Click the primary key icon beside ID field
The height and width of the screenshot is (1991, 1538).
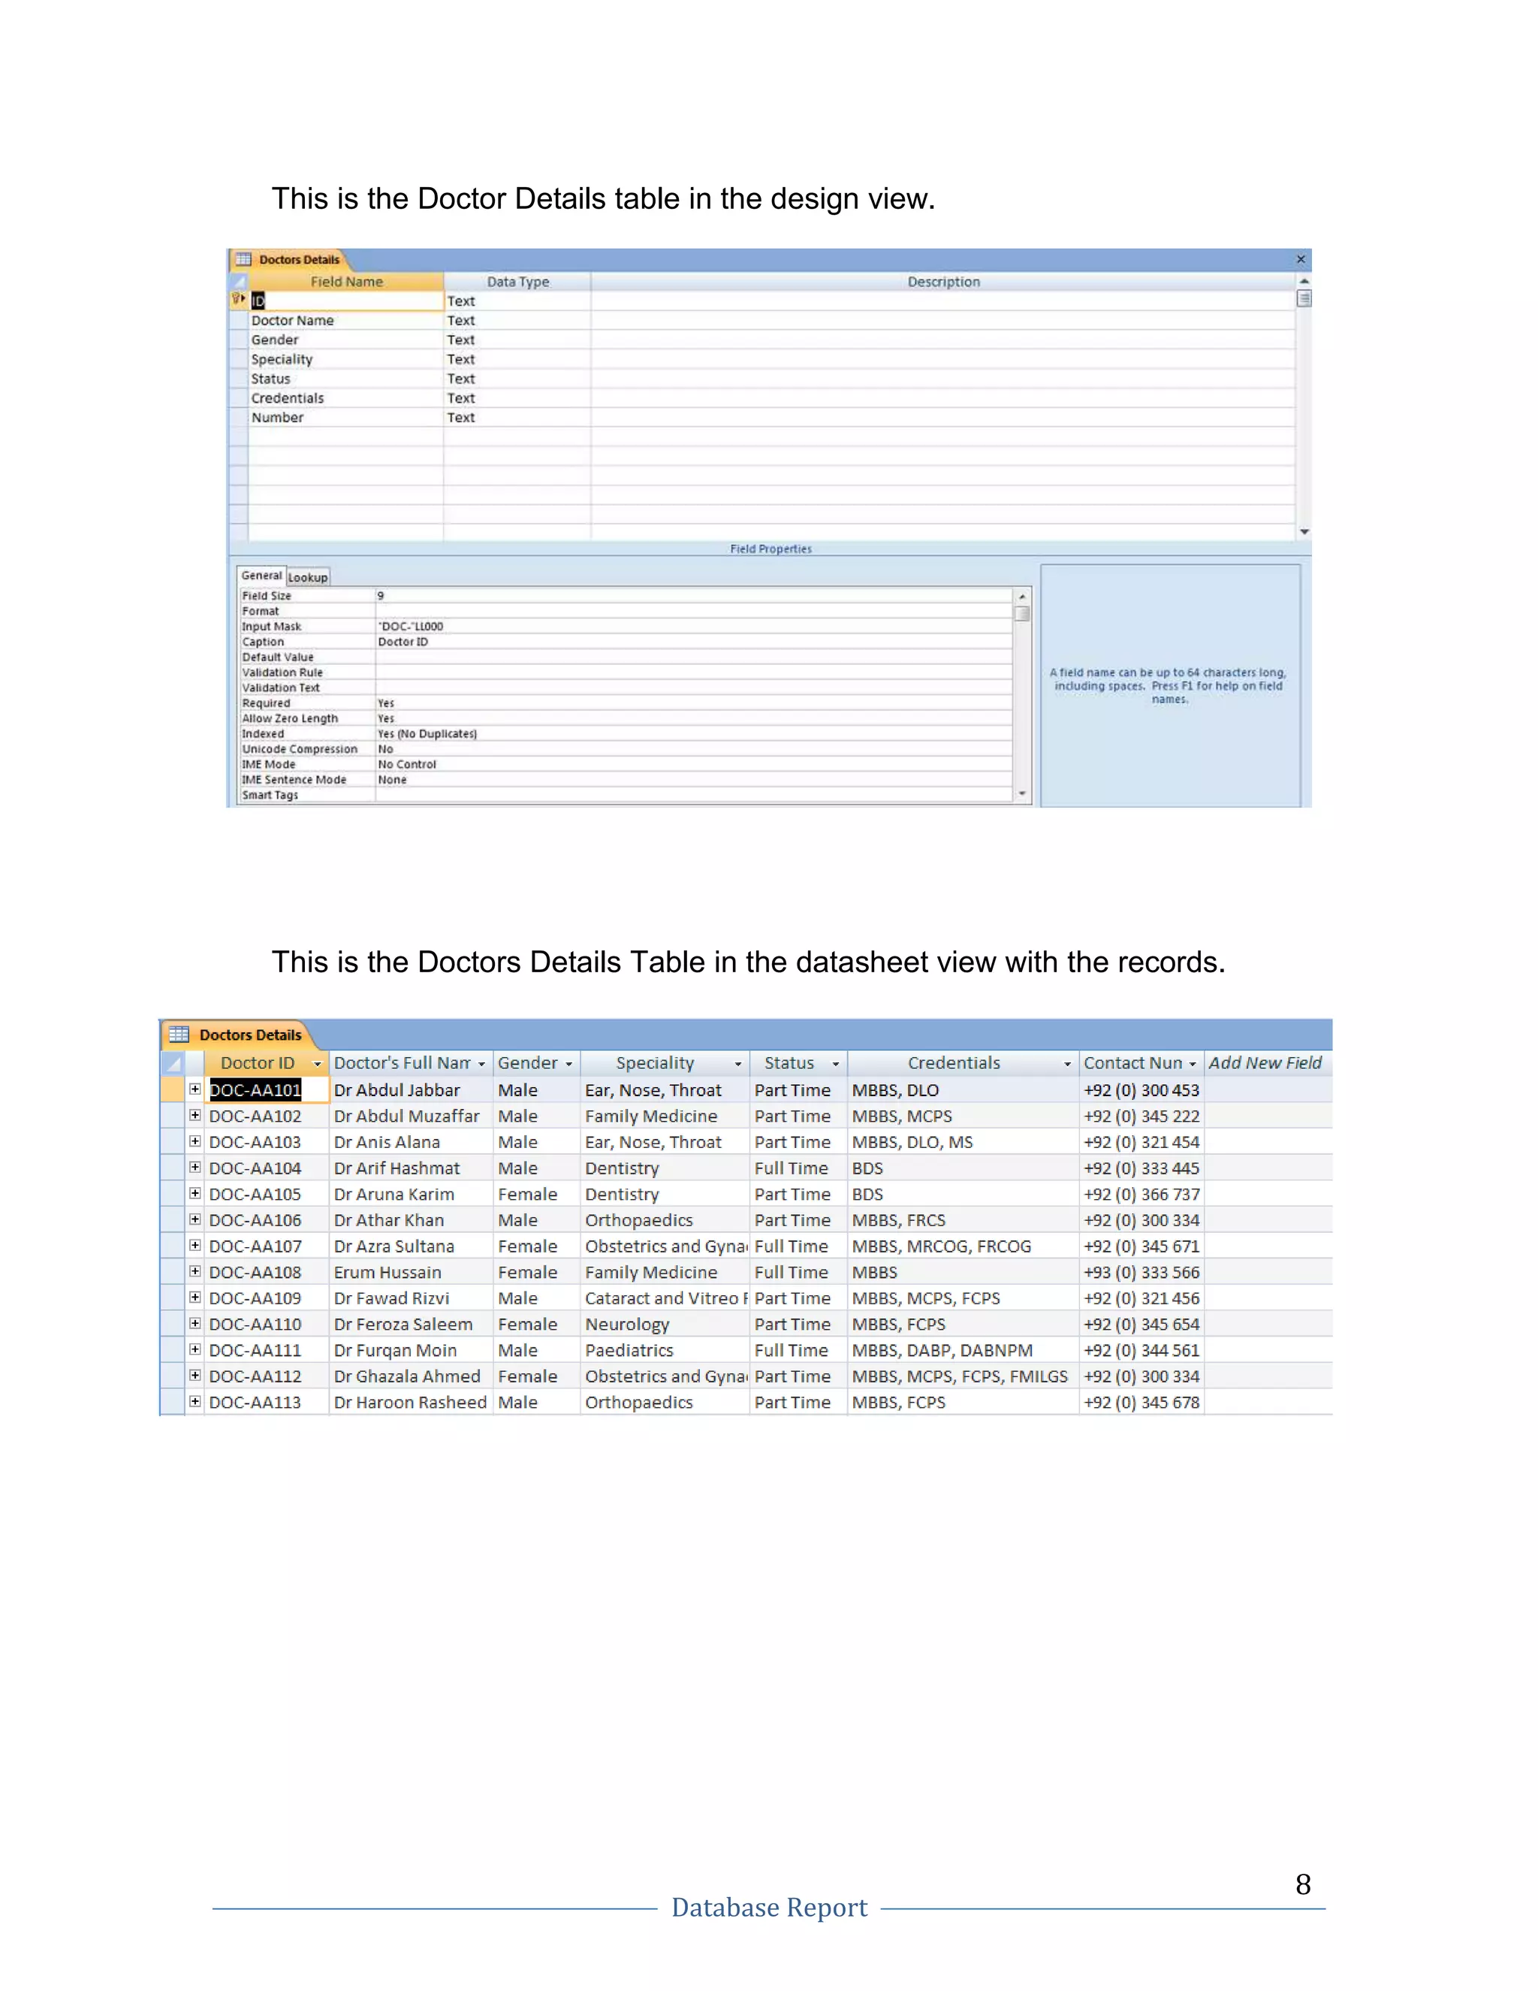coord(238,299)
